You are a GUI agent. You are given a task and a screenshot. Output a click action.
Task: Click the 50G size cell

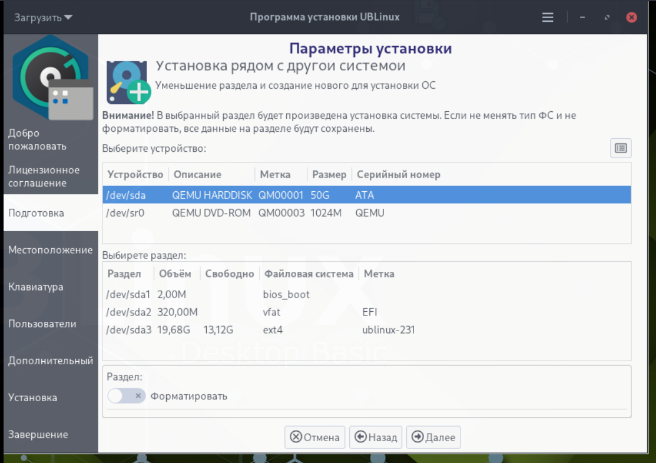coord(320,195)
